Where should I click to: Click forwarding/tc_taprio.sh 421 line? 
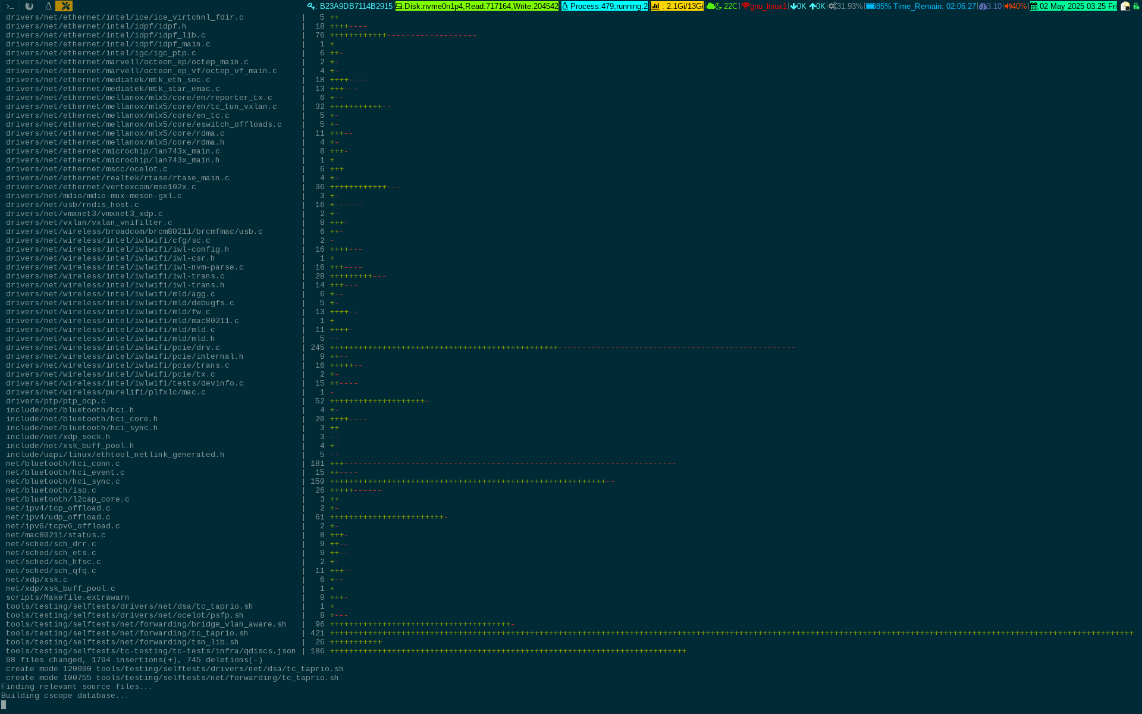coord(570,633)
